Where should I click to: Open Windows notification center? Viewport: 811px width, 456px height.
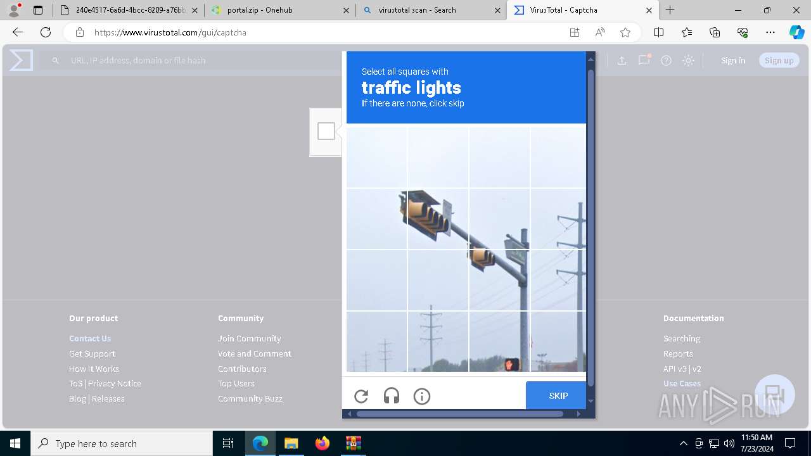point(790,443)
